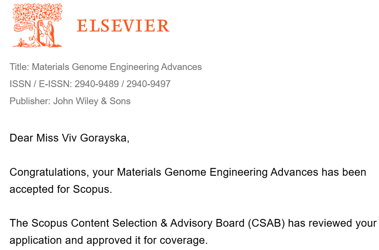Click the "(CSAB)" abbreviation

pyautogui.click(x=266, y=223)
